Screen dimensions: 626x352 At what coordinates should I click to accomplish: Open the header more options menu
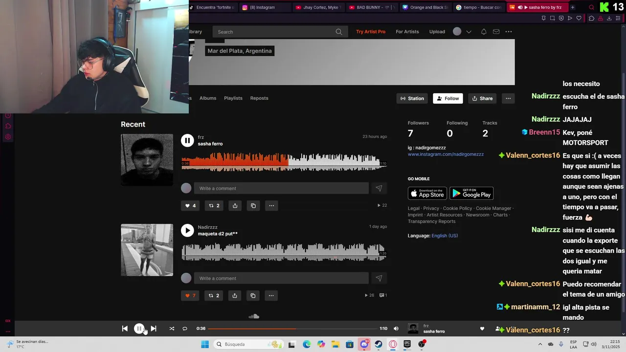[509, 32]
